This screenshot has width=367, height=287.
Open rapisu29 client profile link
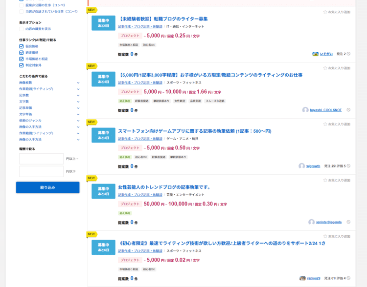(314, 278)
